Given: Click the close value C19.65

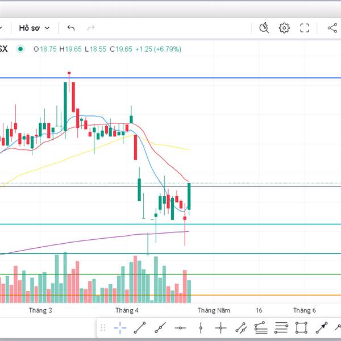Looking at the screenshot, I should (121, 49).
